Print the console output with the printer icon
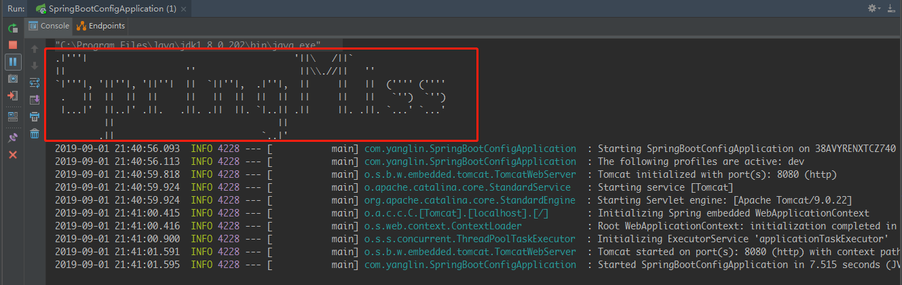The image size is (902, 285). [35, 117]
